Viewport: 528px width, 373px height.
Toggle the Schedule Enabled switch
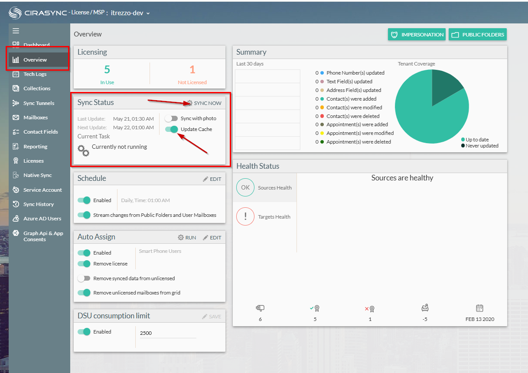coord(84,200)
